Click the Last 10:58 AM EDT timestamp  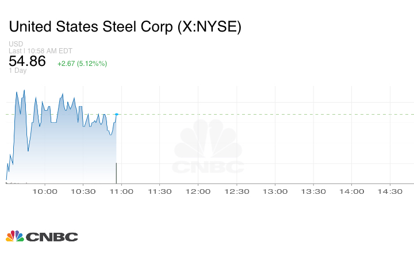(x=41, y=51)
